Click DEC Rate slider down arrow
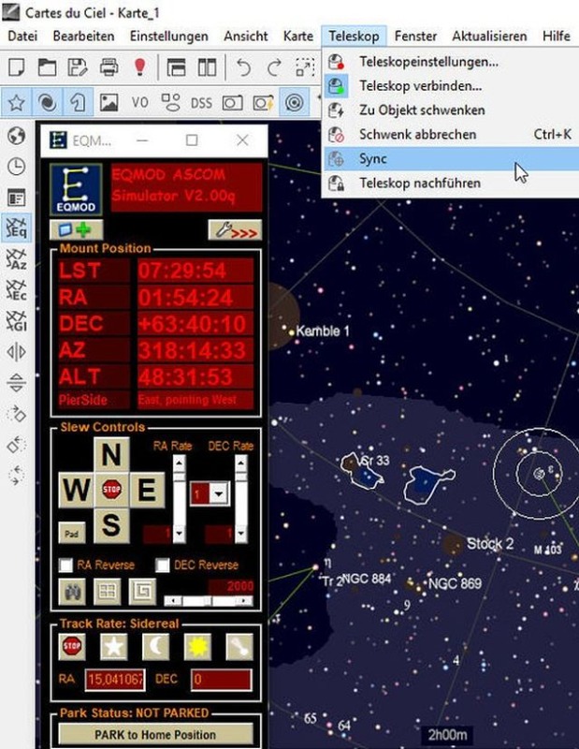 click(241, 534)
